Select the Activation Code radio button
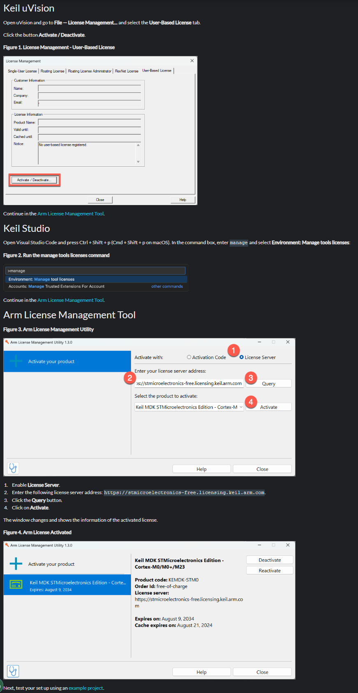This screenshot has height=693, width=358. tap(189, 357)
